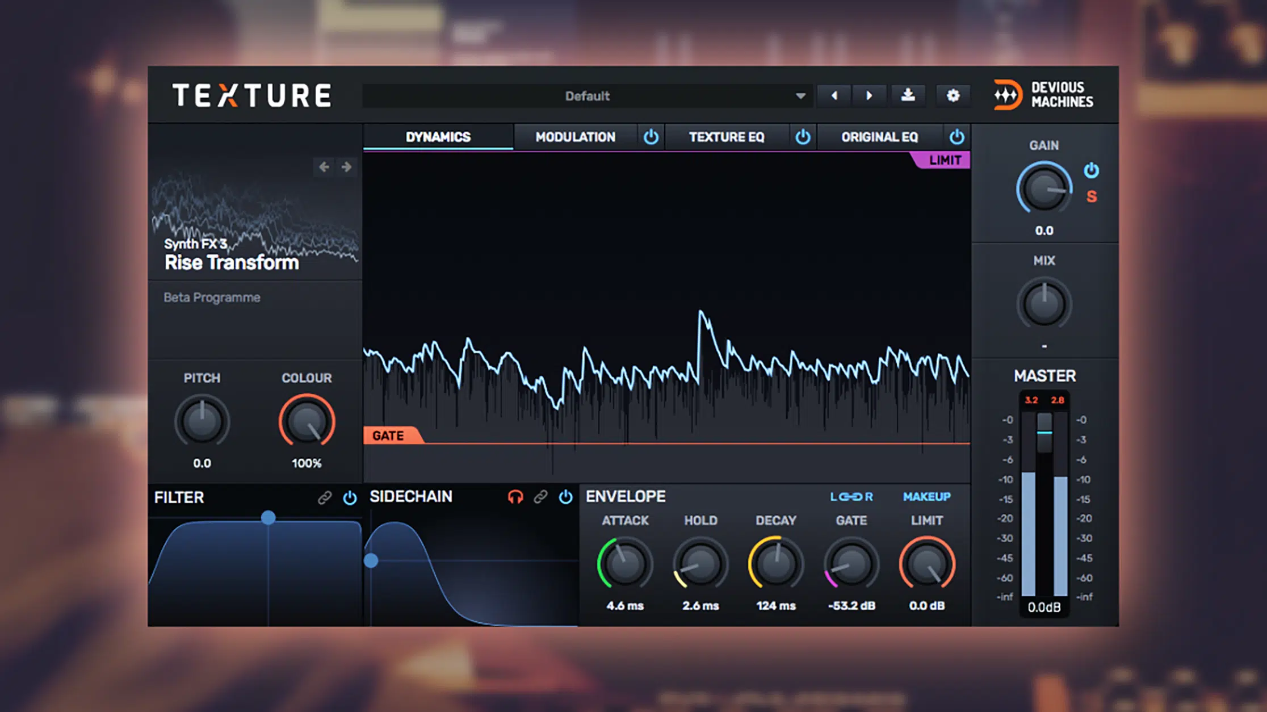The height and width of the screenshot is (712, 1267).
Task: Toggle the Sidechain power button
Action: coord(566,497)
